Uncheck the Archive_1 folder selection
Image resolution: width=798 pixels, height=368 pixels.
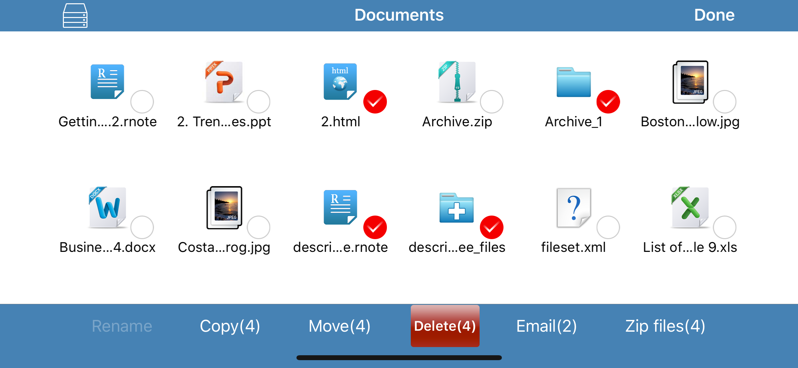[x=608, y=102]
